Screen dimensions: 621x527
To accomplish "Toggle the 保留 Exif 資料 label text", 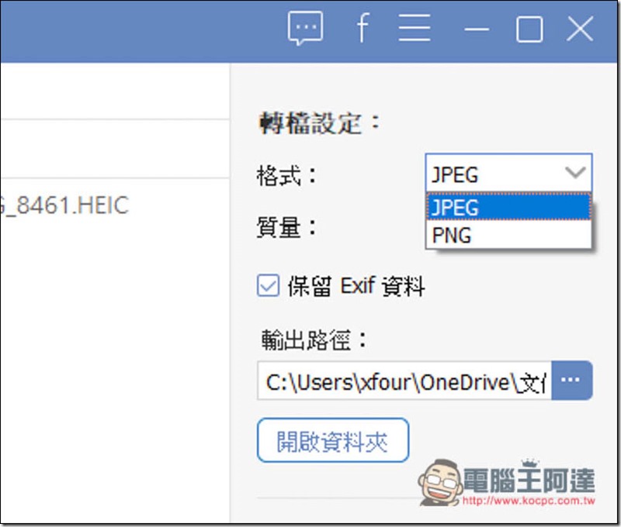I will [356, 286].
